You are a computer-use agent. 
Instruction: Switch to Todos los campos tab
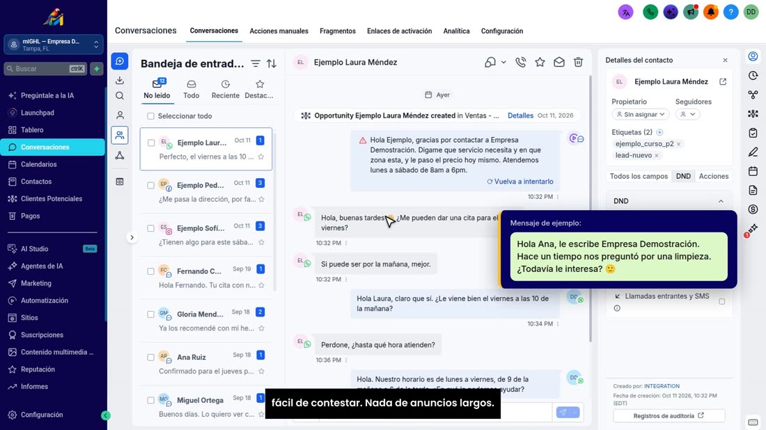click(x=639, y=176)
